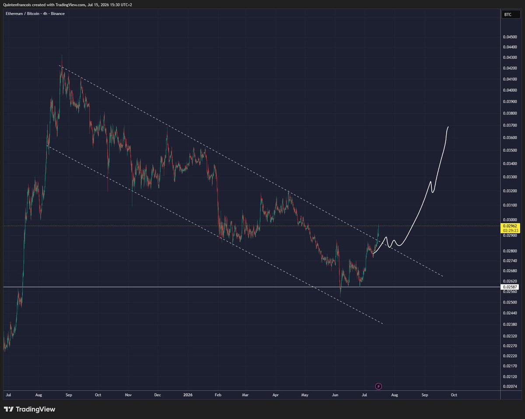The height and width of the screenshot is (419, 525).
Task: Click the purple lightning event icon
Action: pos(378,386)
